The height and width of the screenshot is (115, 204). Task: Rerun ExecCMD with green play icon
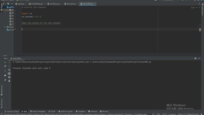click(5, 62)
